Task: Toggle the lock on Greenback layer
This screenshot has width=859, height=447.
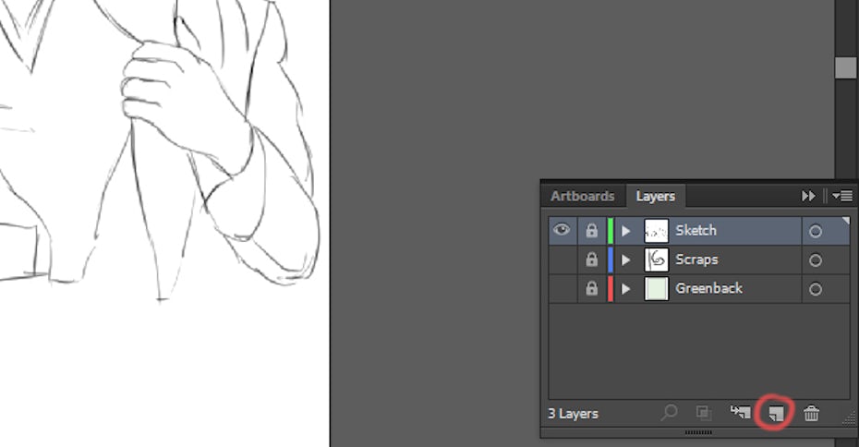Action: point(591,289)
